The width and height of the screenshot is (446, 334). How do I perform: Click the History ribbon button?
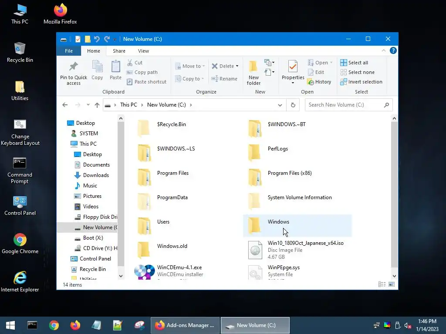click(319, 82)
